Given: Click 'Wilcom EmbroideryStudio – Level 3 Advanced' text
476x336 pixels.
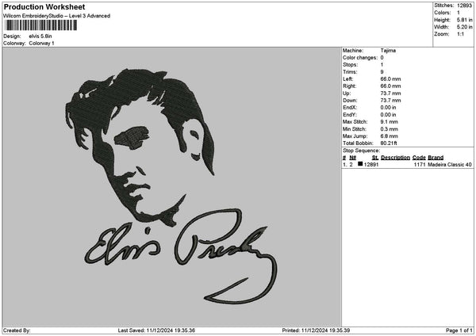Looking at the screenshot, I should coord(57,16).
